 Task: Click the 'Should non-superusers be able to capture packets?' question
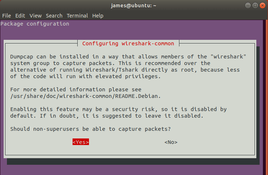90,129
